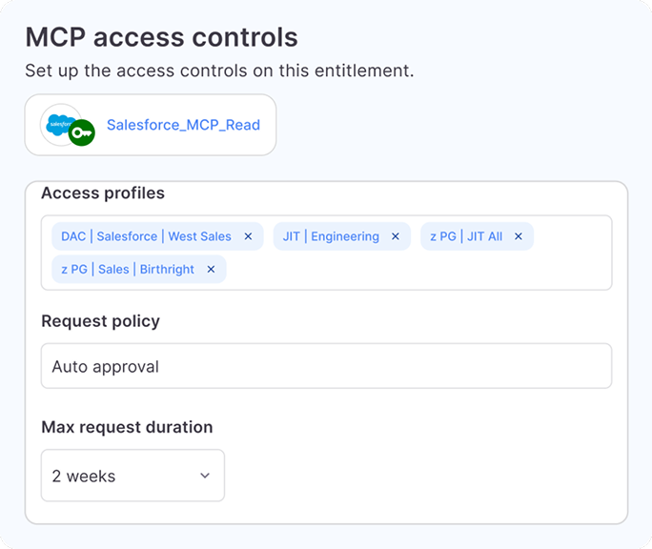Open the Salesforce_MCP_Read entitlement link

[183, 125]
